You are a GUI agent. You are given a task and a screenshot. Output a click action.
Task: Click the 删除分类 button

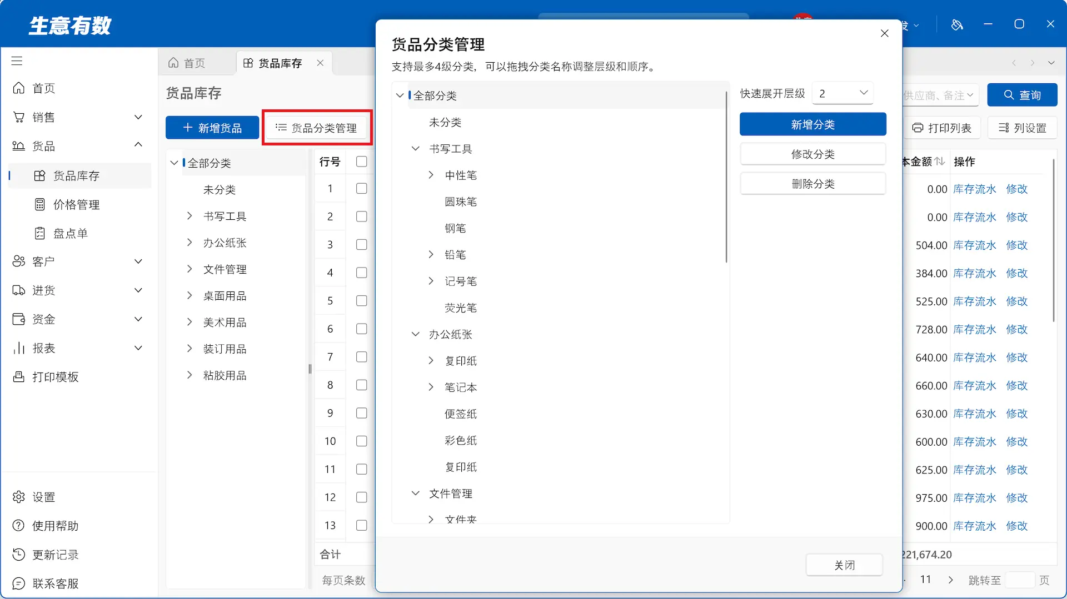point(812,184)
